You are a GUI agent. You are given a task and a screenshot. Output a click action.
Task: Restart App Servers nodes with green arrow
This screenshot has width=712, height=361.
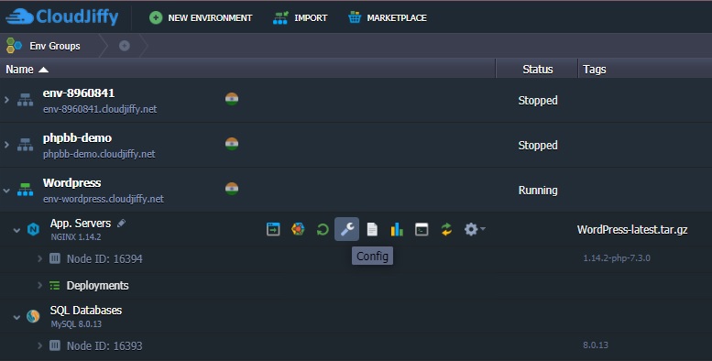click(x=323, y=229)
